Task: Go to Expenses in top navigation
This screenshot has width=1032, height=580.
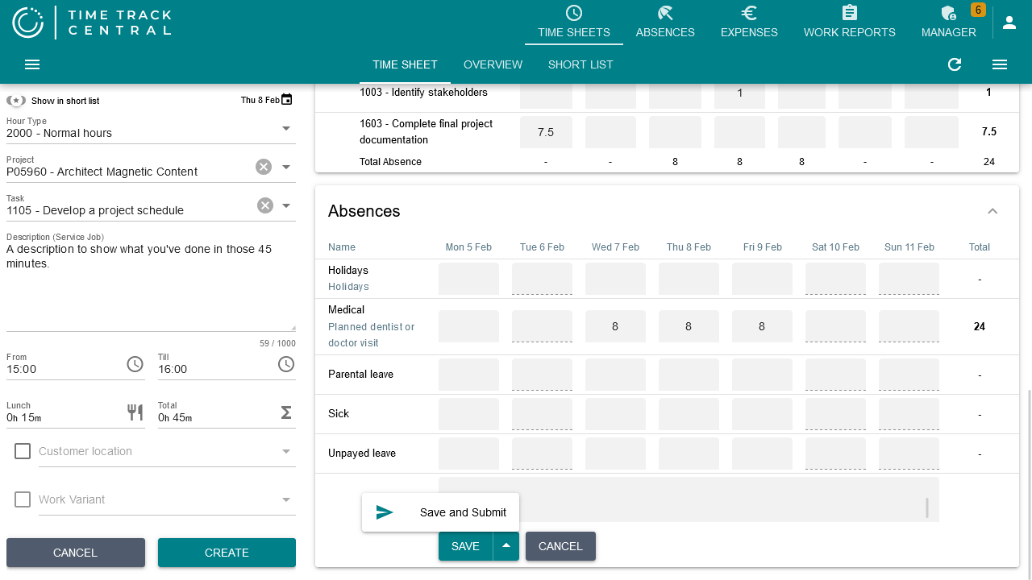Action: [749, 23]
